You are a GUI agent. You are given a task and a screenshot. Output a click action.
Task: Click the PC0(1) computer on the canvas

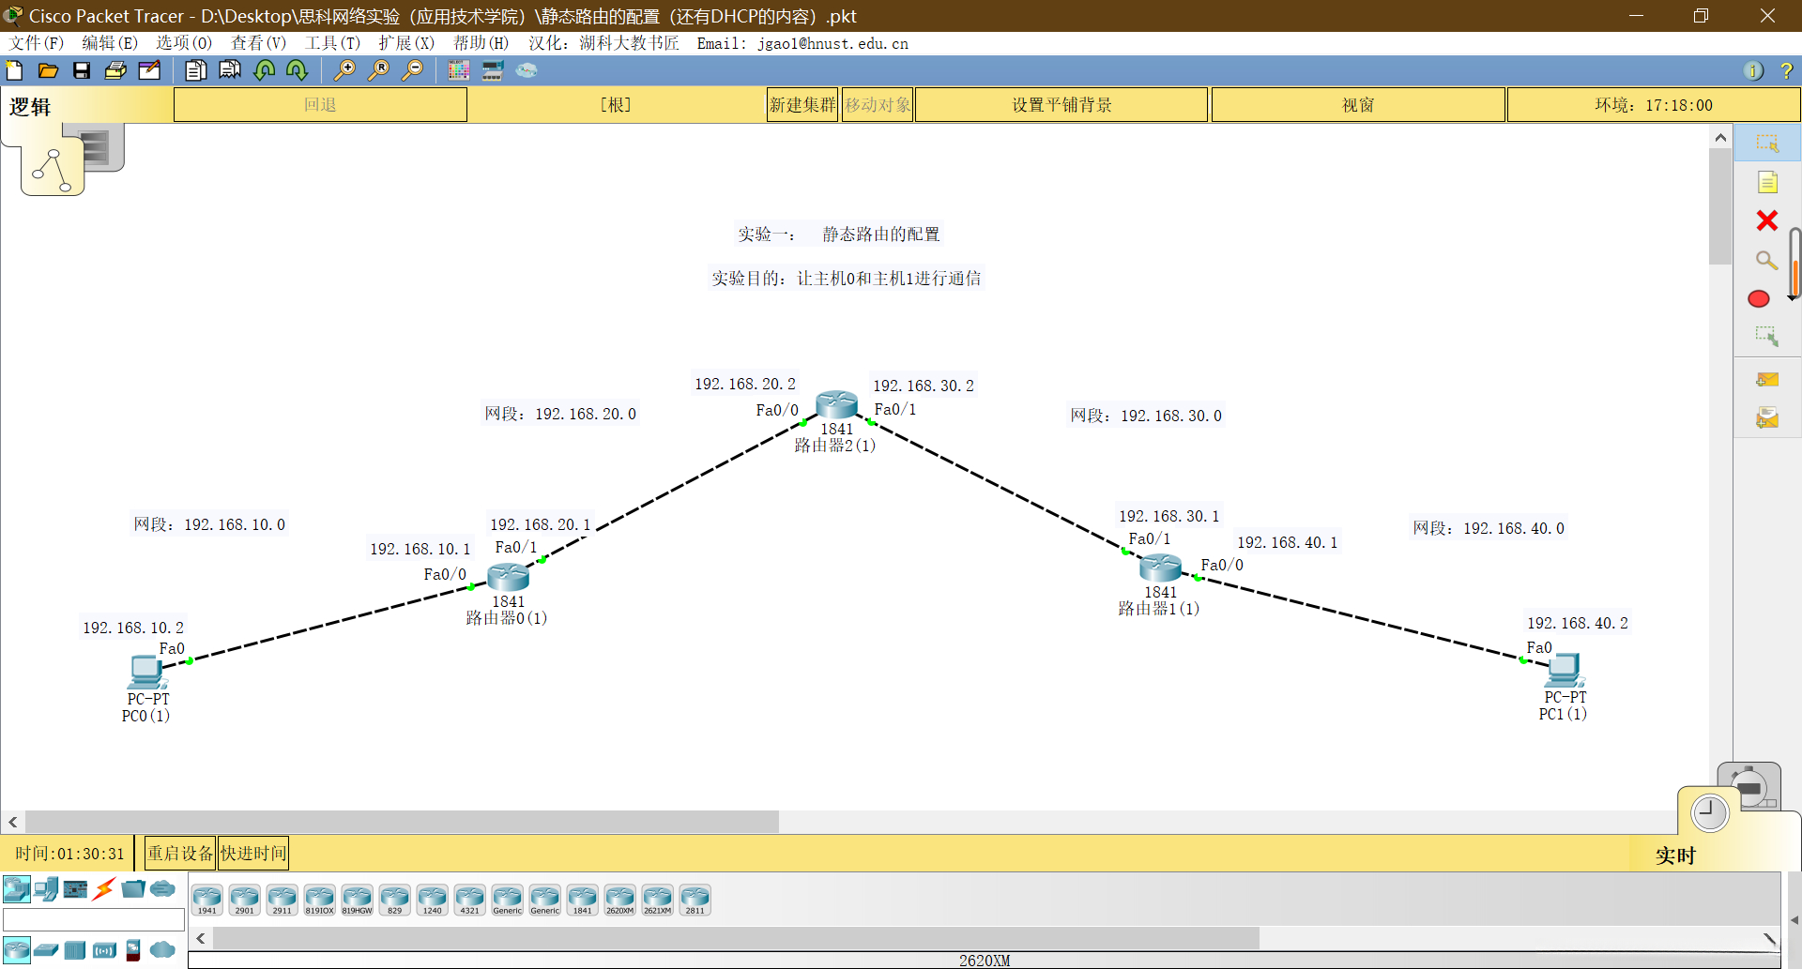(146, 673)
